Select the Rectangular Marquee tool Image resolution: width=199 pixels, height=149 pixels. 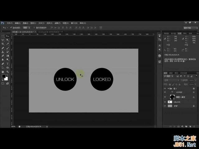point(3,36)
